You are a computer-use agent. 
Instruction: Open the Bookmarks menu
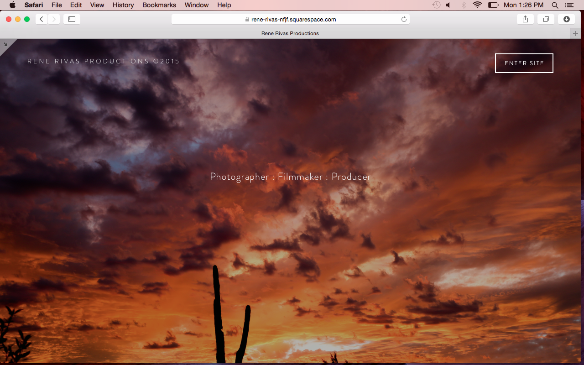point(159,5)
